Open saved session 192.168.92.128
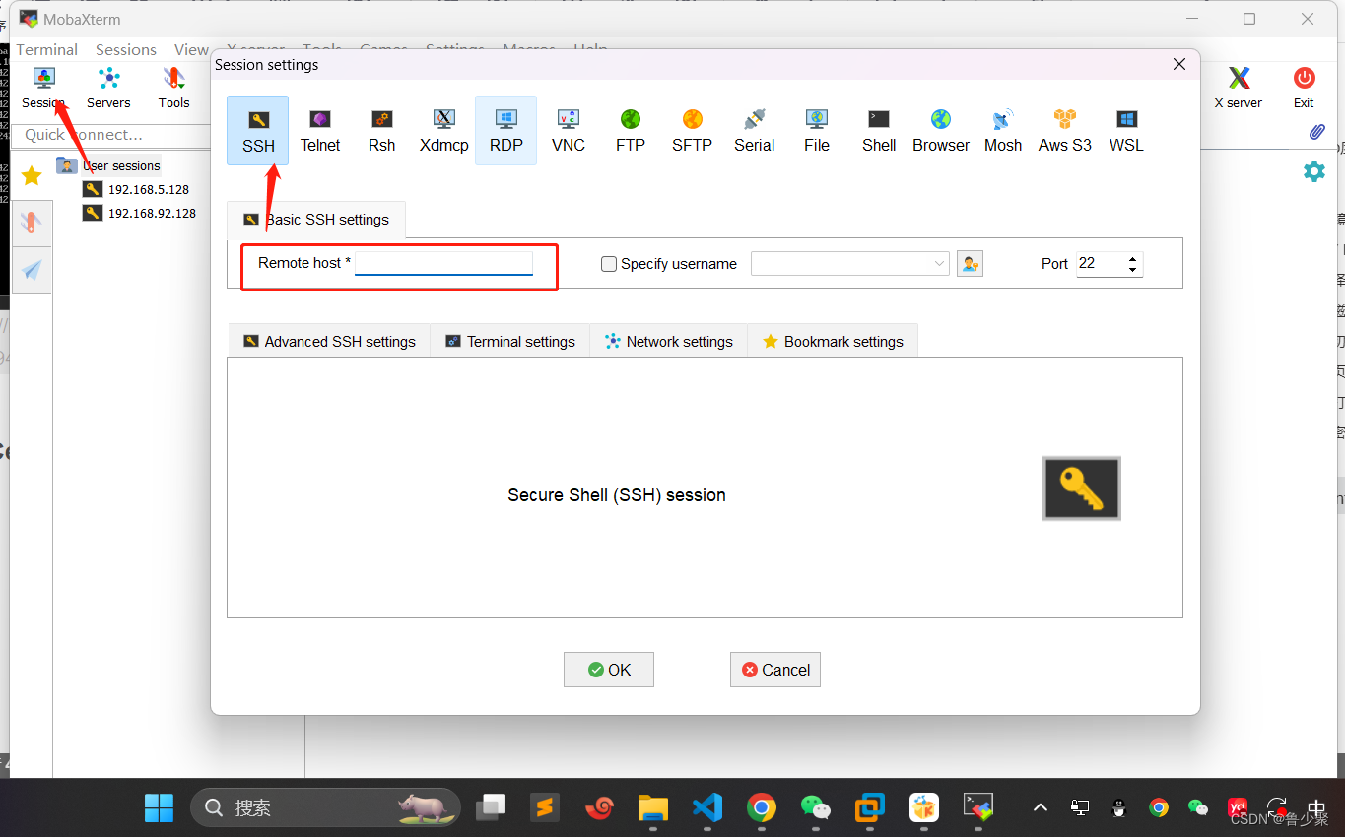The image size is (1345, 837). 139,213
